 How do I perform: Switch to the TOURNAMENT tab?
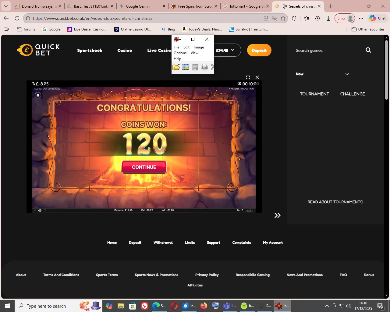pos(314,94)
